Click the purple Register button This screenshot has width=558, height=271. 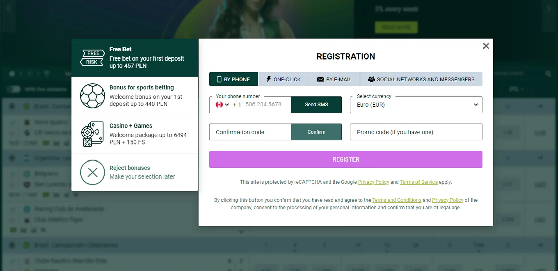345,159
